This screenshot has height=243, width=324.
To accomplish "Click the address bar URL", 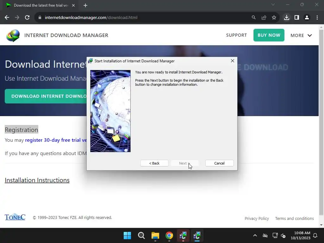I will click(91, 18).
